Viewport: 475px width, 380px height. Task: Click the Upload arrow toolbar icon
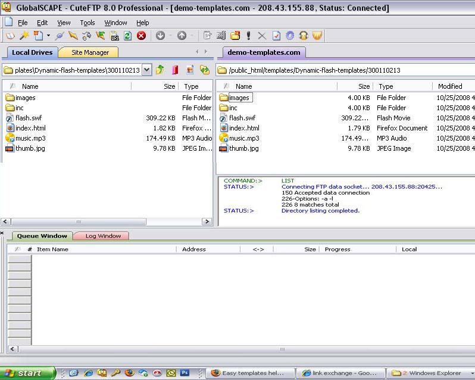coord(182,36)
